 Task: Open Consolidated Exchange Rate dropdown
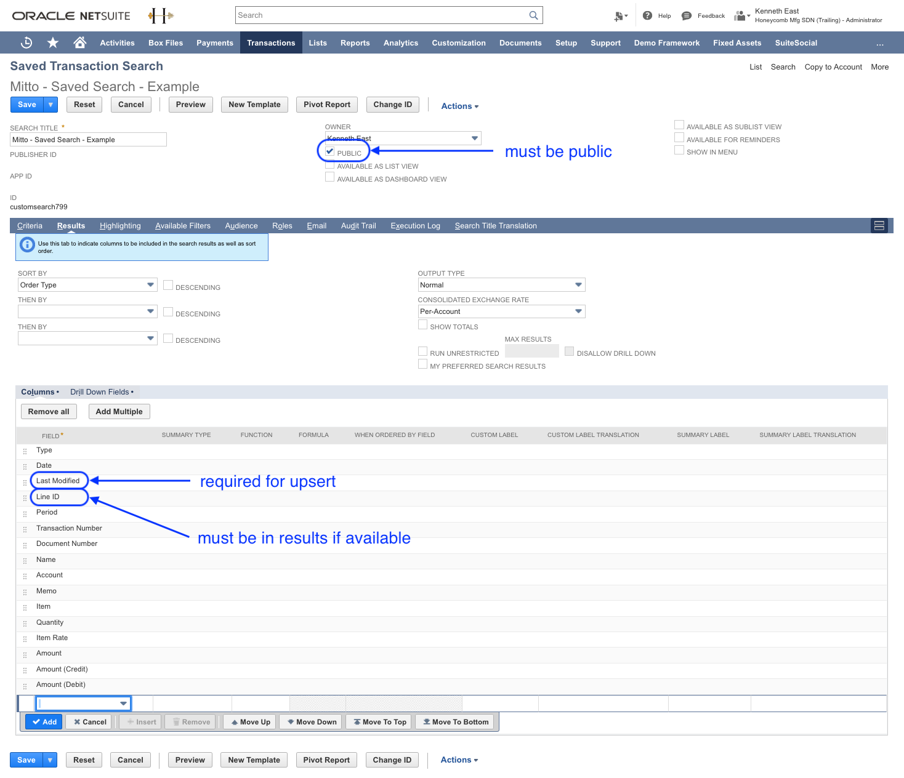pos(578,311)
